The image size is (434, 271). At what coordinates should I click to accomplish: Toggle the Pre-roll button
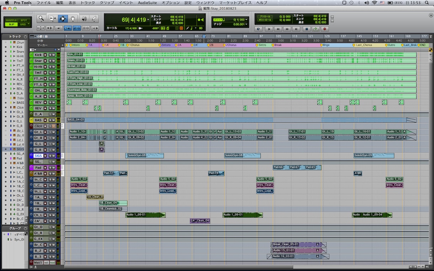pyautogui.click(x=265, y=16)
